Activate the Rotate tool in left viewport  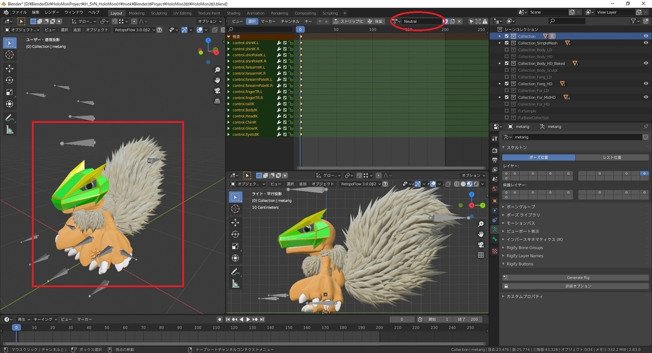click(10, 80)
